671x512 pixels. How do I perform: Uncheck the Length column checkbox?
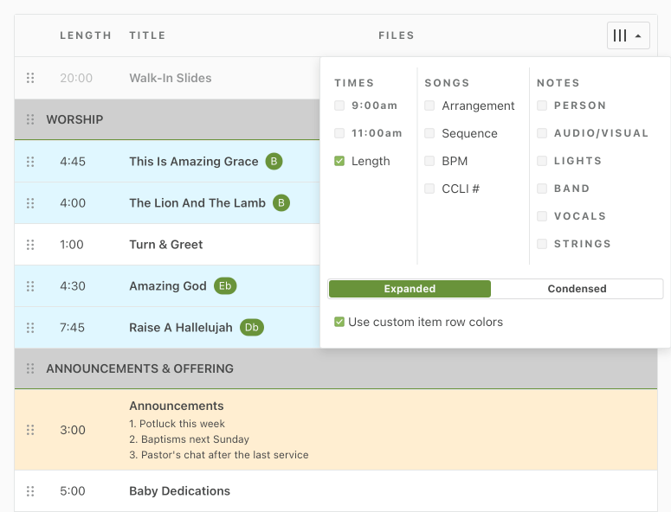339,161
